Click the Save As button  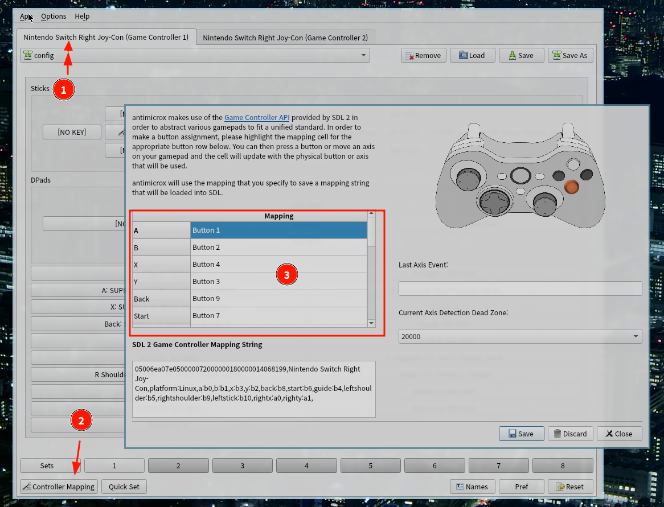coord(570,55)
